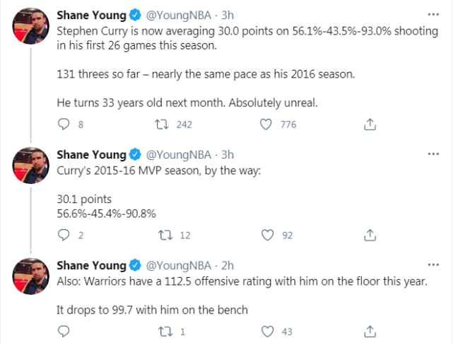Share the first Shane Young tweet
The image size is (453, 344).
[369, 125]
